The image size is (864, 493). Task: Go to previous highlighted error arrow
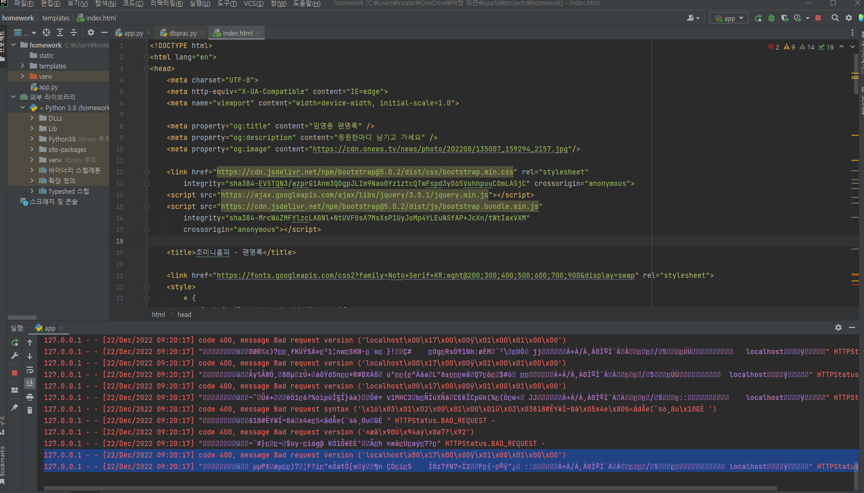[x=842, y=47]
